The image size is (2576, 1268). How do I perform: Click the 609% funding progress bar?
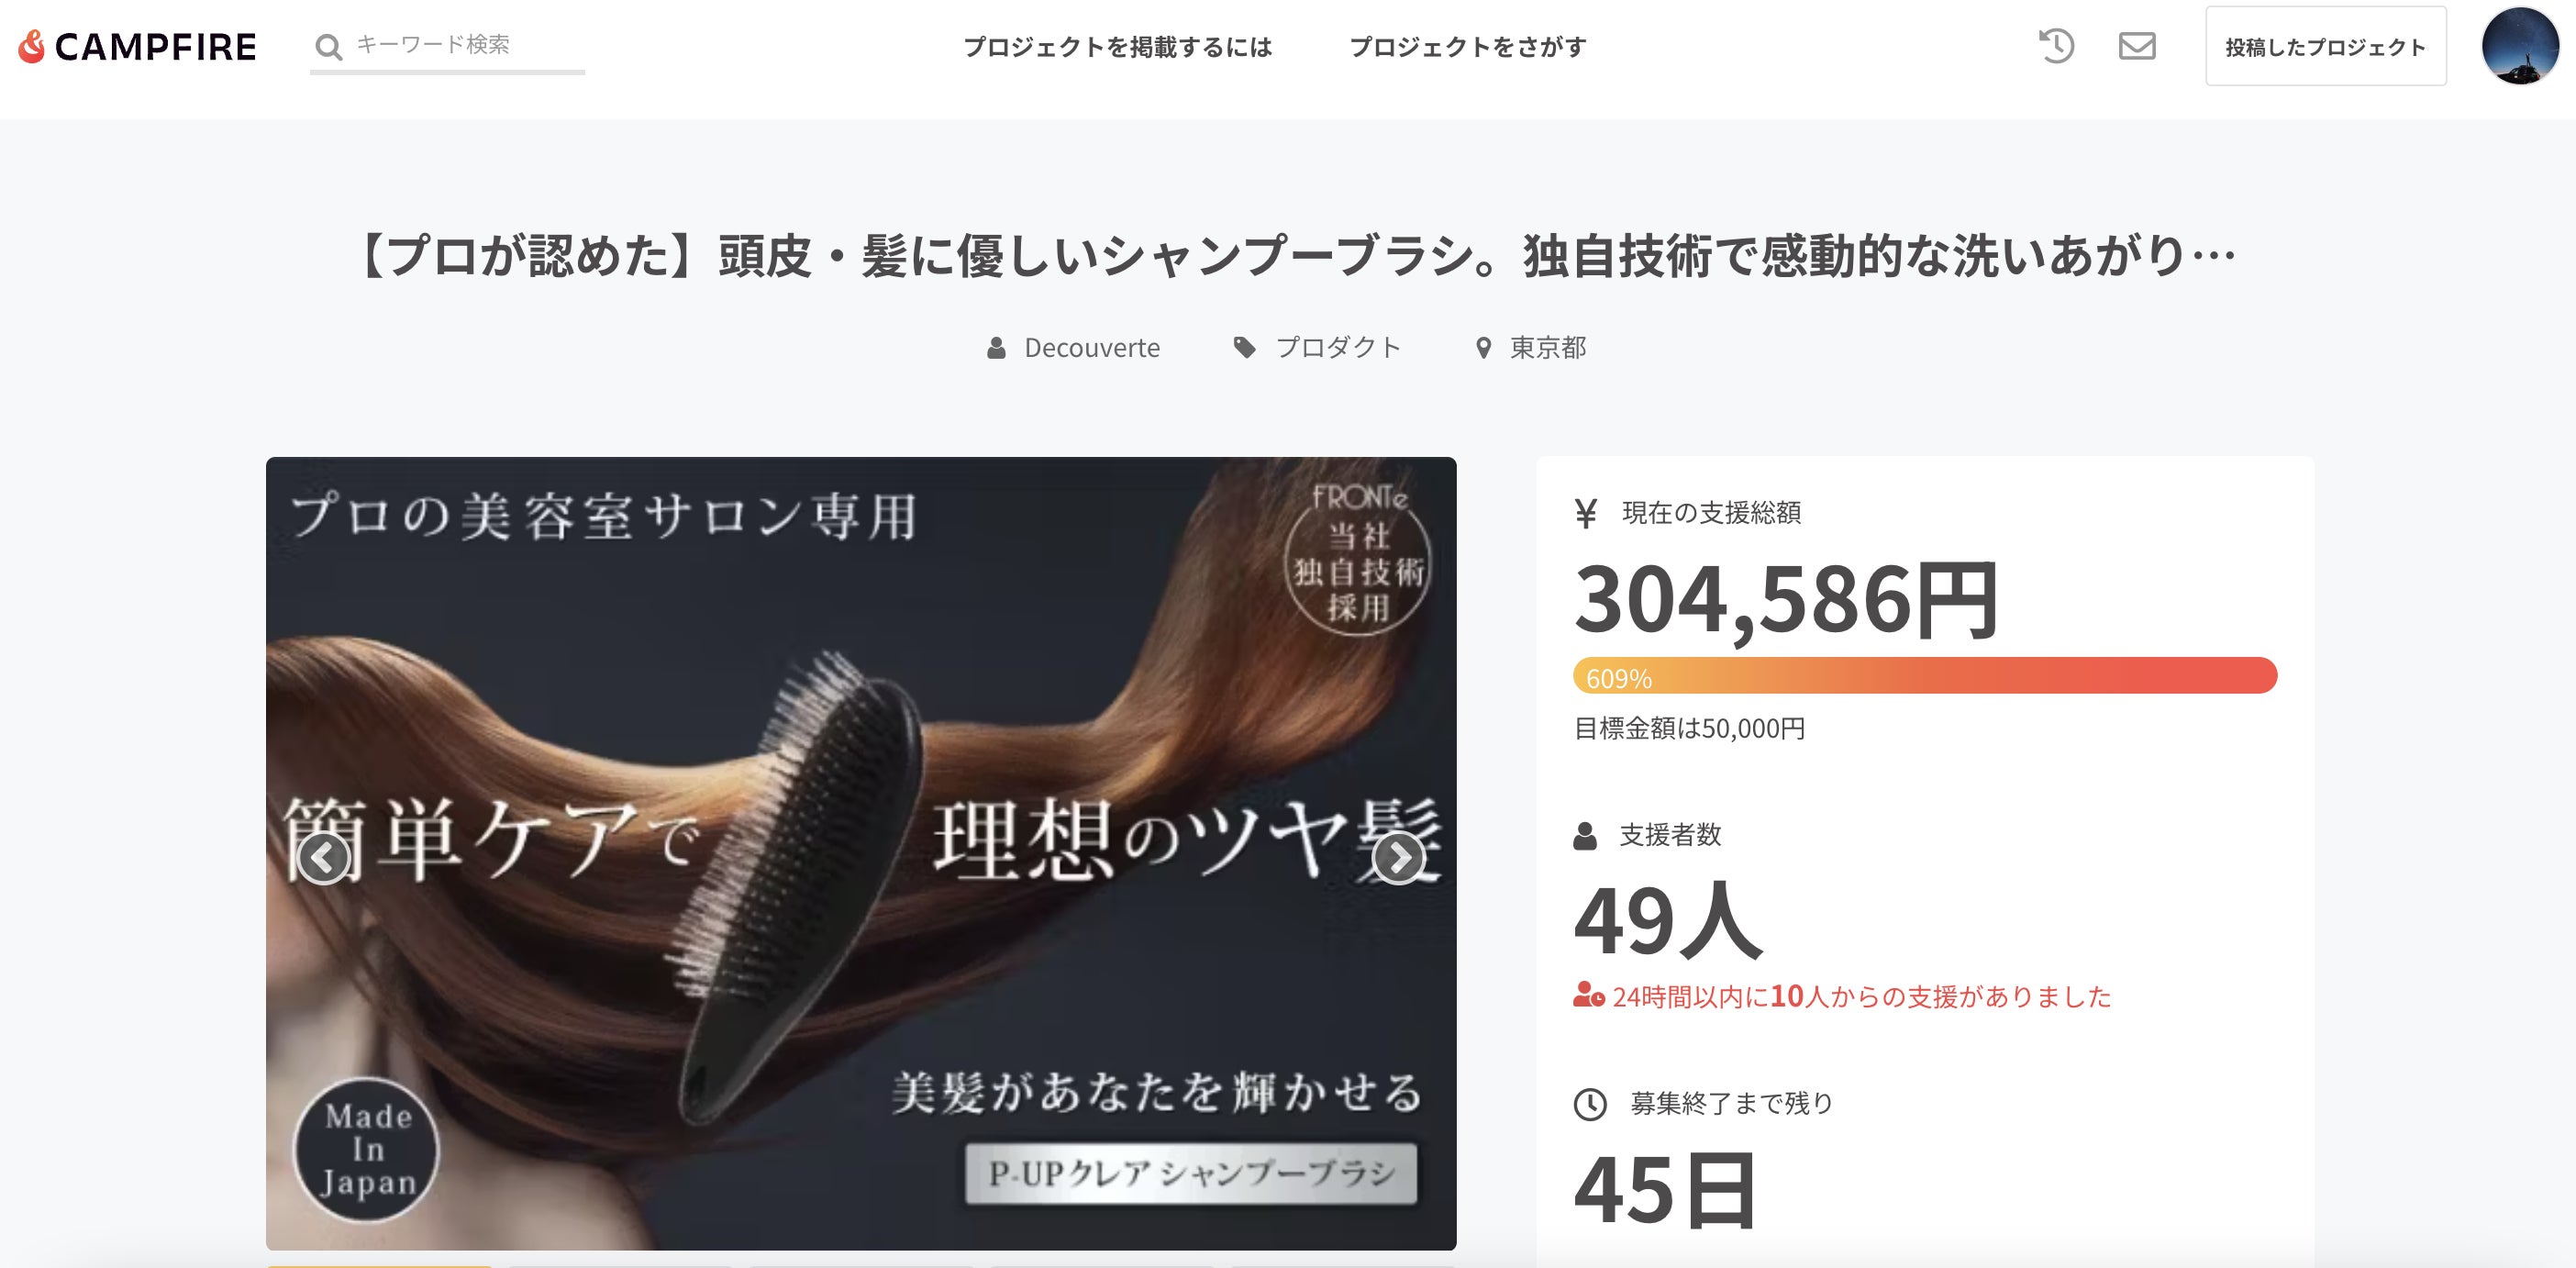click(x=1925, y=676)
